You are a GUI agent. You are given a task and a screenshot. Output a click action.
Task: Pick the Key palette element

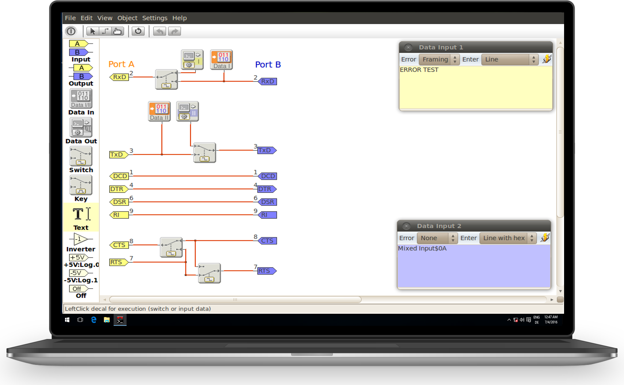pyautogui.click(x=81, y=185)
